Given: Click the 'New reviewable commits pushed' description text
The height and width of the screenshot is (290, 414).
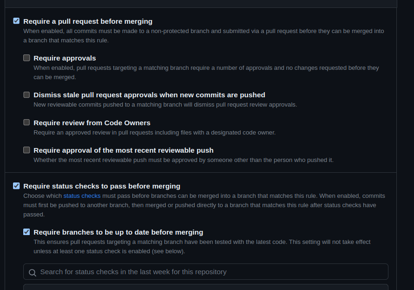Looking at the screenshot, I should click(x=165, y=105).
